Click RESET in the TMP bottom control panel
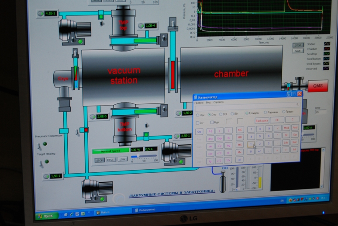338x226 pixels. click(111, 160)
